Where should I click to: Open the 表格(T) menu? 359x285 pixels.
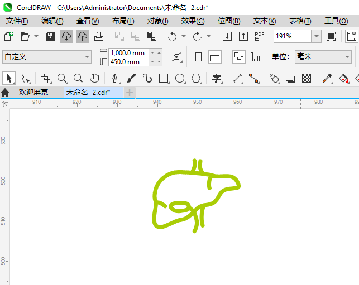[x=300, y=21]
